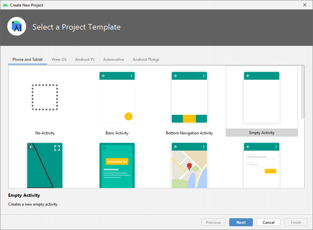Click the template list vertical scrollbar
The width and height of the screenshot is (313, 230).
coord(303,92)
